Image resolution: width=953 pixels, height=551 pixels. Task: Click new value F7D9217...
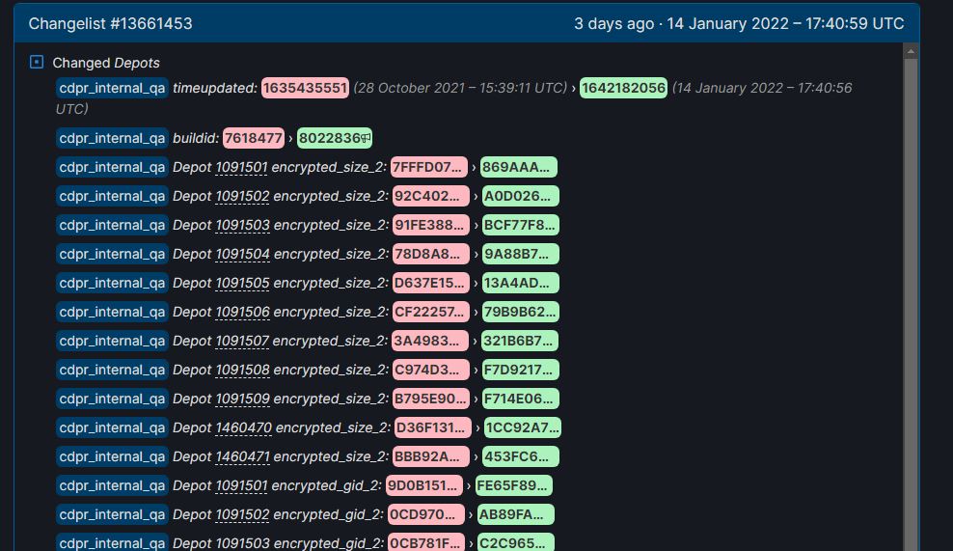[x=520, y=370]
